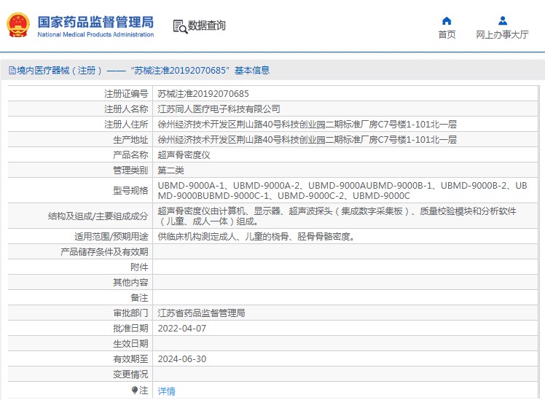Click the 备注 label

pyautogui.click(x=139, y=298)
